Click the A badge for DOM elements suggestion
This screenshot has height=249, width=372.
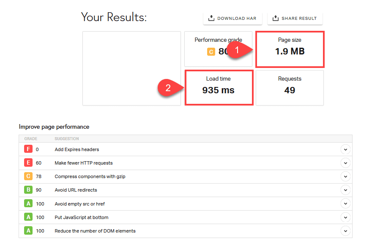[x=28, y=231]
